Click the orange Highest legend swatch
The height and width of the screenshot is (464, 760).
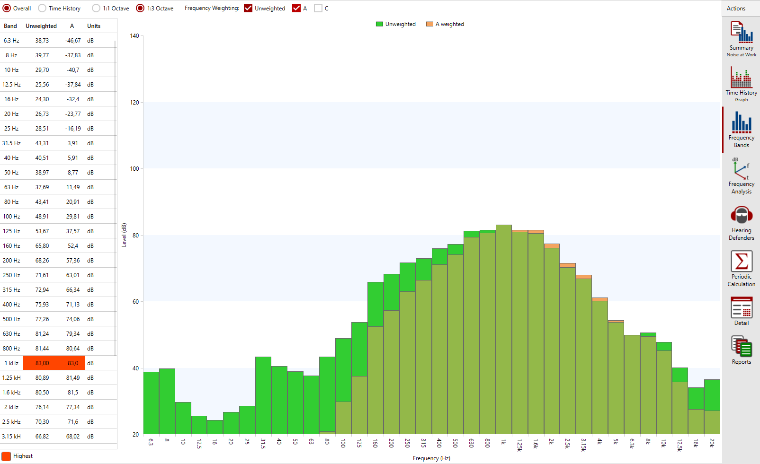pyautogui.click(x=6, y=456)
